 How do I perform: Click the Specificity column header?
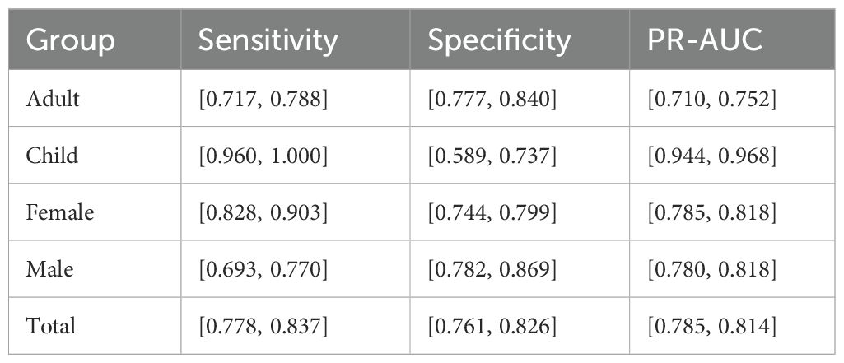(499, 40)
